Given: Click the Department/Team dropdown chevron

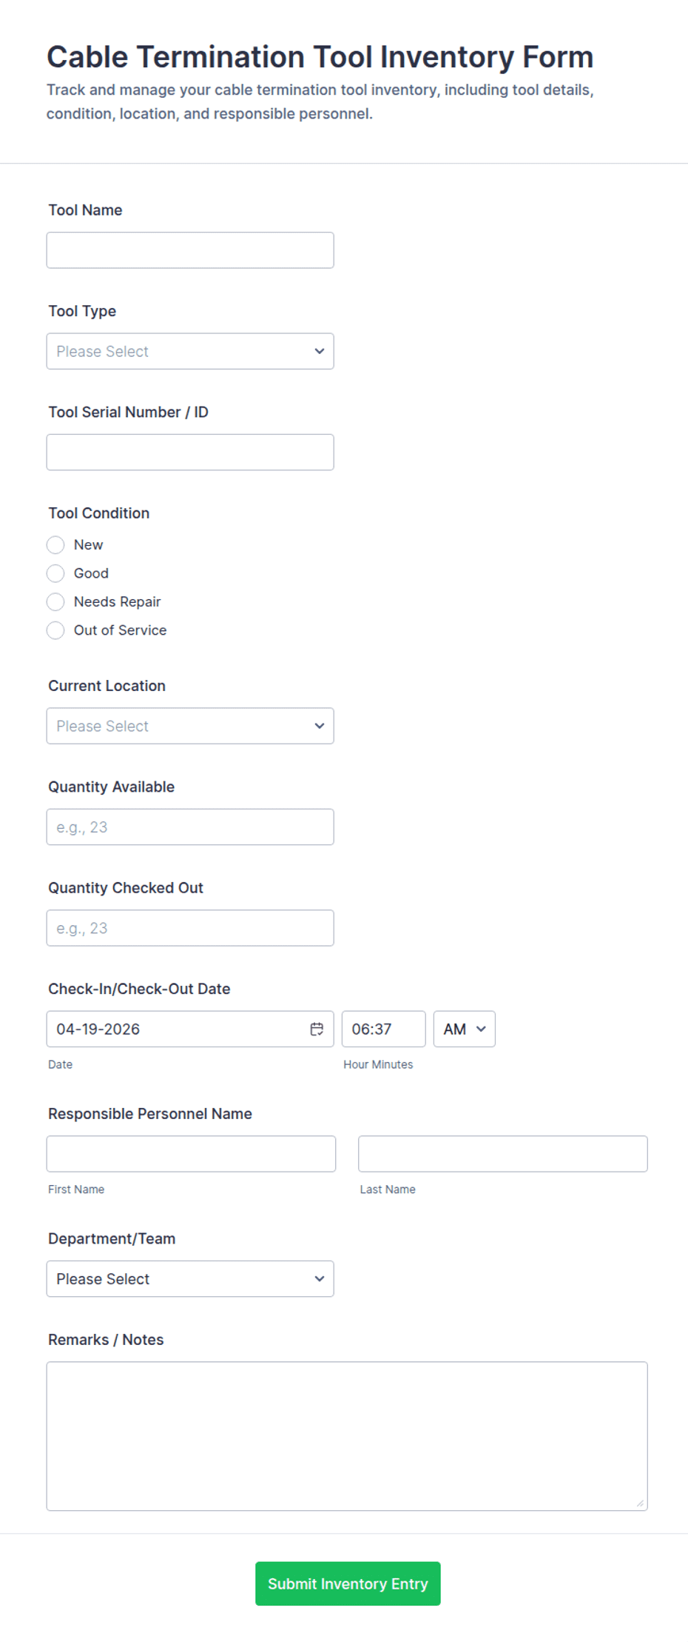Looking at the screenshot, I should (319, 1278).
